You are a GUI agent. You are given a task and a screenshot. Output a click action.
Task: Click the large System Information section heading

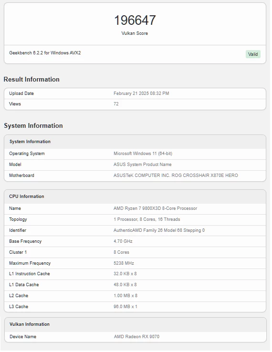click(33, 125)
